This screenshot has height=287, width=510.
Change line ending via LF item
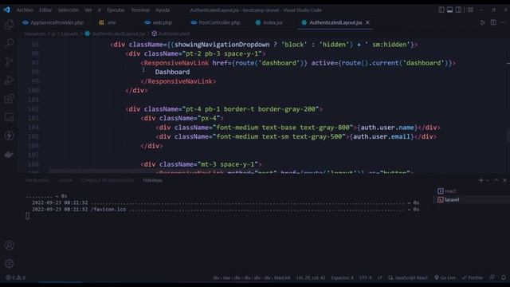point(379,277)
